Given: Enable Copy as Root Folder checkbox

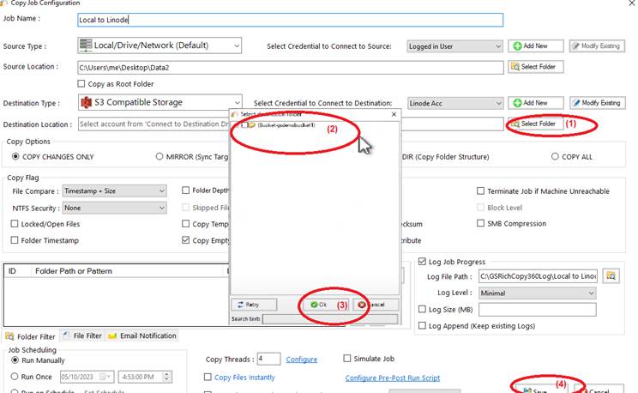Looking at the screenshot, I should [x=81, y=84].
